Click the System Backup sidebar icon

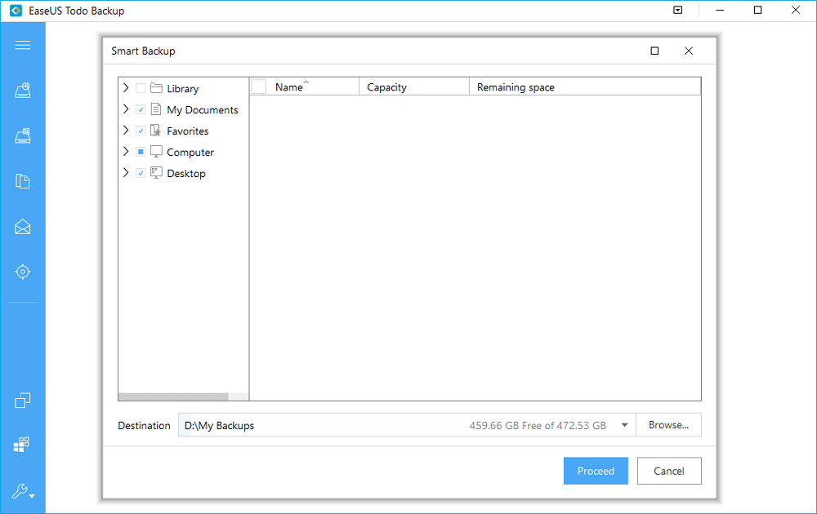point(22,135)
